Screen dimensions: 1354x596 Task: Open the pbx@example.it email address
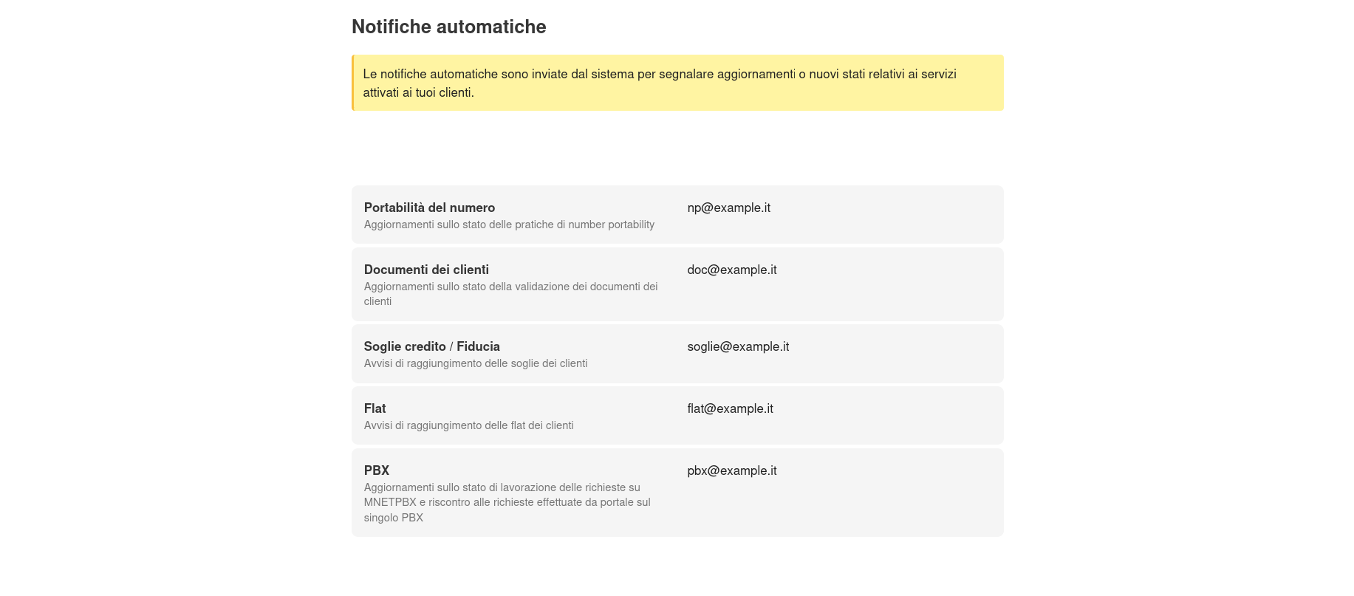pos(731,470)
